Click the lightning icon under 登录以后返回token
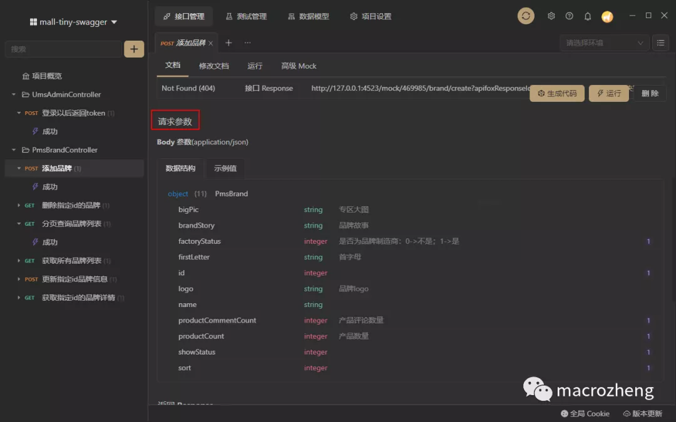The height and width of the screenshot is (422, 676). click(35, 131)
